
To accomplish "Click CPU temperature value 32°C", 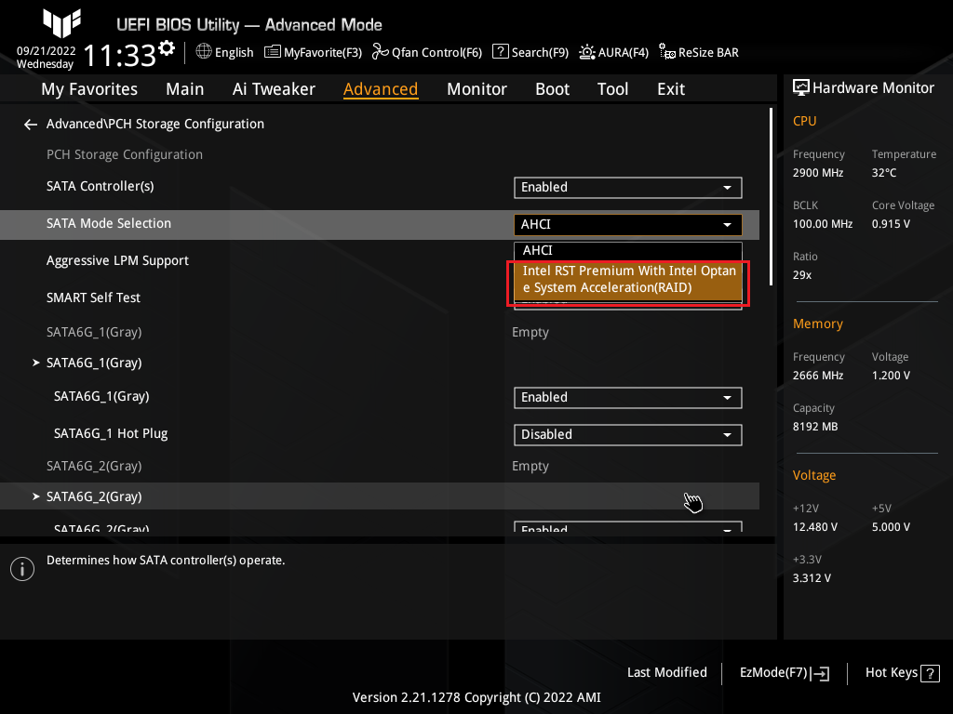I will [x=884, y=173].
